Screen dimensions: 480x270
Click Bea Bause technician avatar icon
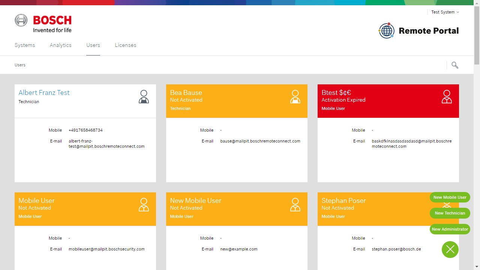295,97
